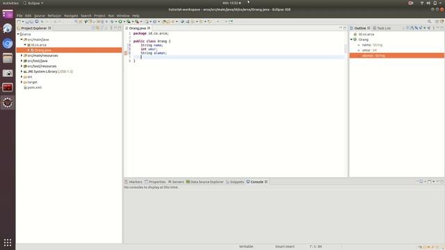Expand the src/main/resources folder
Screen dimensions: 445x250
(22, 56)
